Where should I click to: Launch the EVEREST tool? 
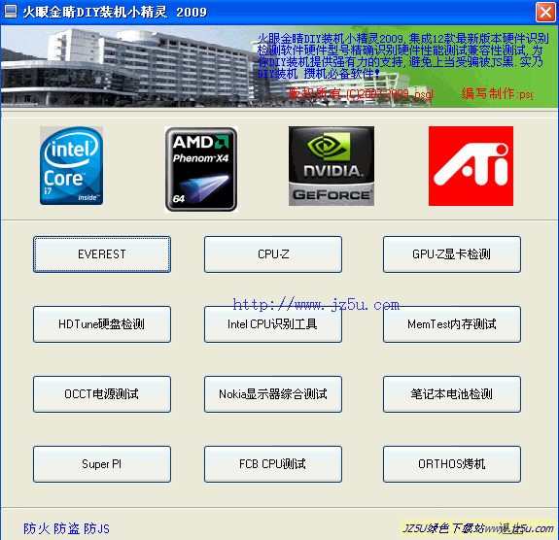[x=102, y=254]
